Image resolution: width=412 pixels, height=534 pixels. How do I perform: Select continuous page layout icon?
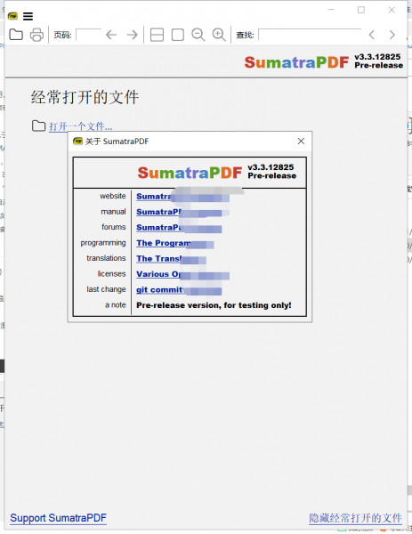point(157,35)
